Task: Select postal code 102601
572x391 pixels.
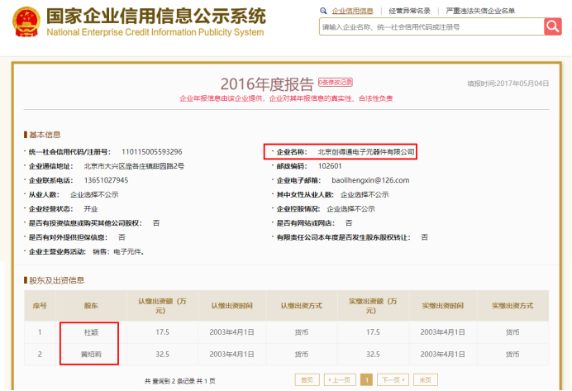Action: [x=330, y=166]
